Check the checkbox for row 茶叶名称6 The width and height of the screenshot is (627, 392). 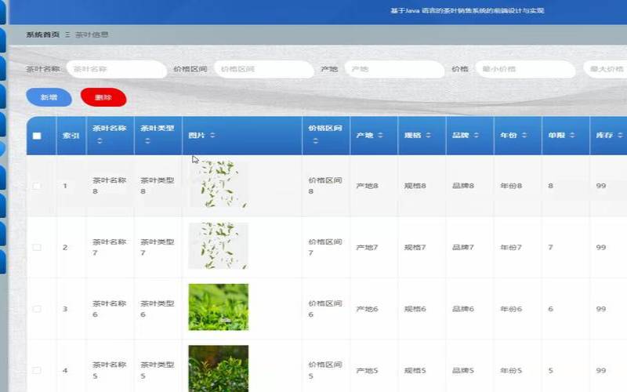pos(37,309)
